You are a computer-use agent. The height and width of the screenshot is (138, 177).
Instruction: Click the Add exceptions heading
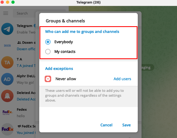pos(59,69)
